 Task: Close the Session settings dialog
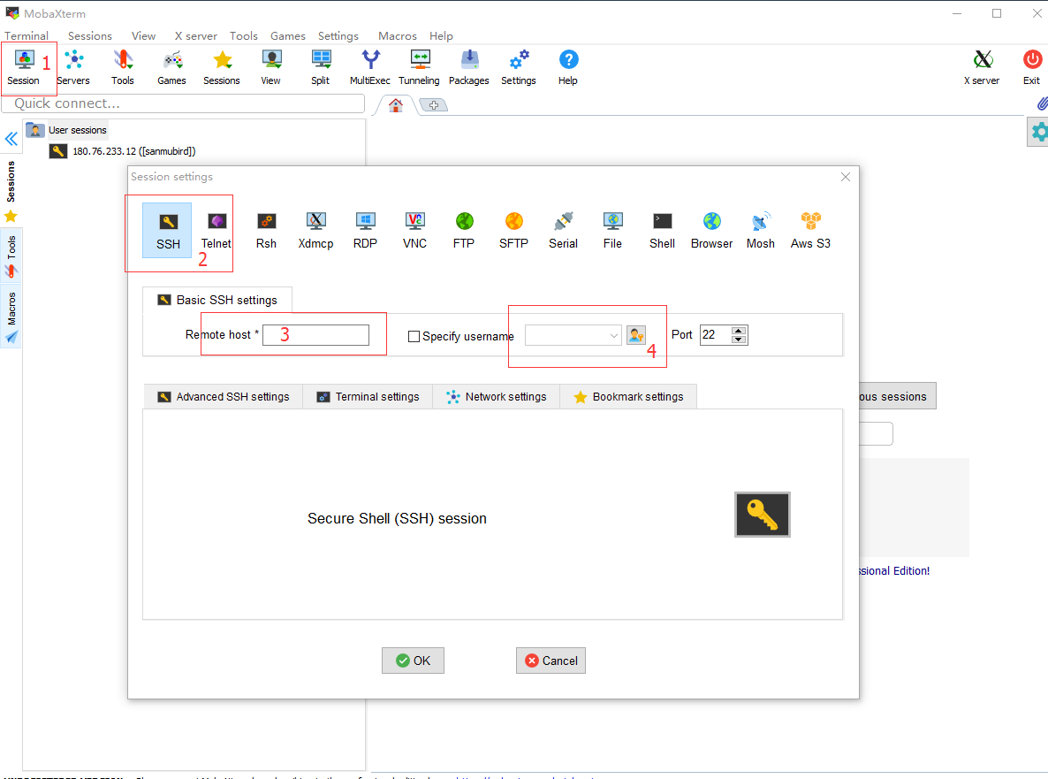point(846,177)
